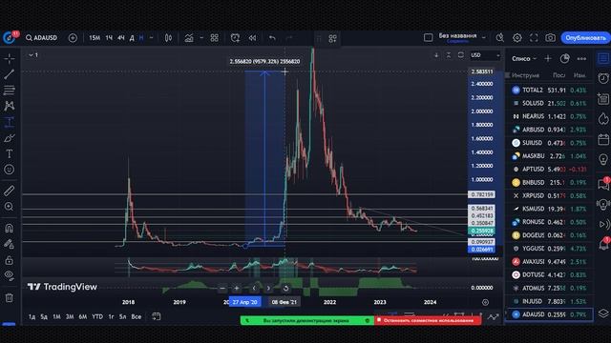Collapse the indicator legend chevron

tap(31, 55)
